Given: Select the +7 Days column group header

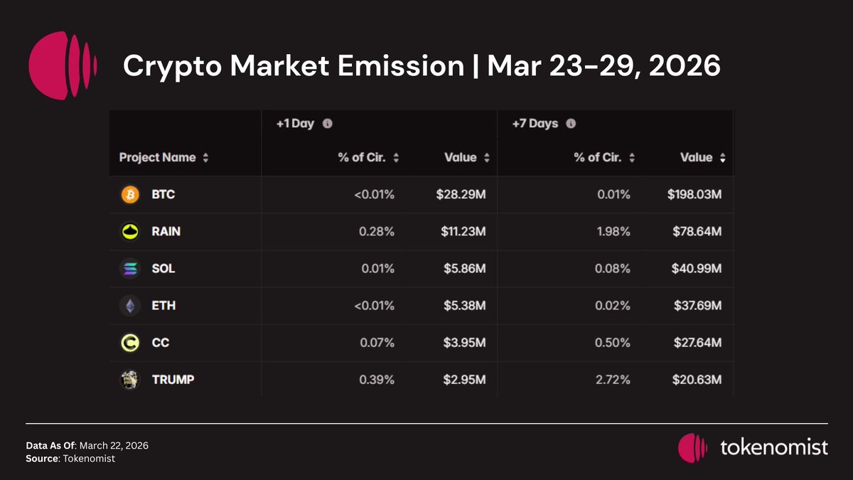Looking at the screenshot, I should [535, 124].
